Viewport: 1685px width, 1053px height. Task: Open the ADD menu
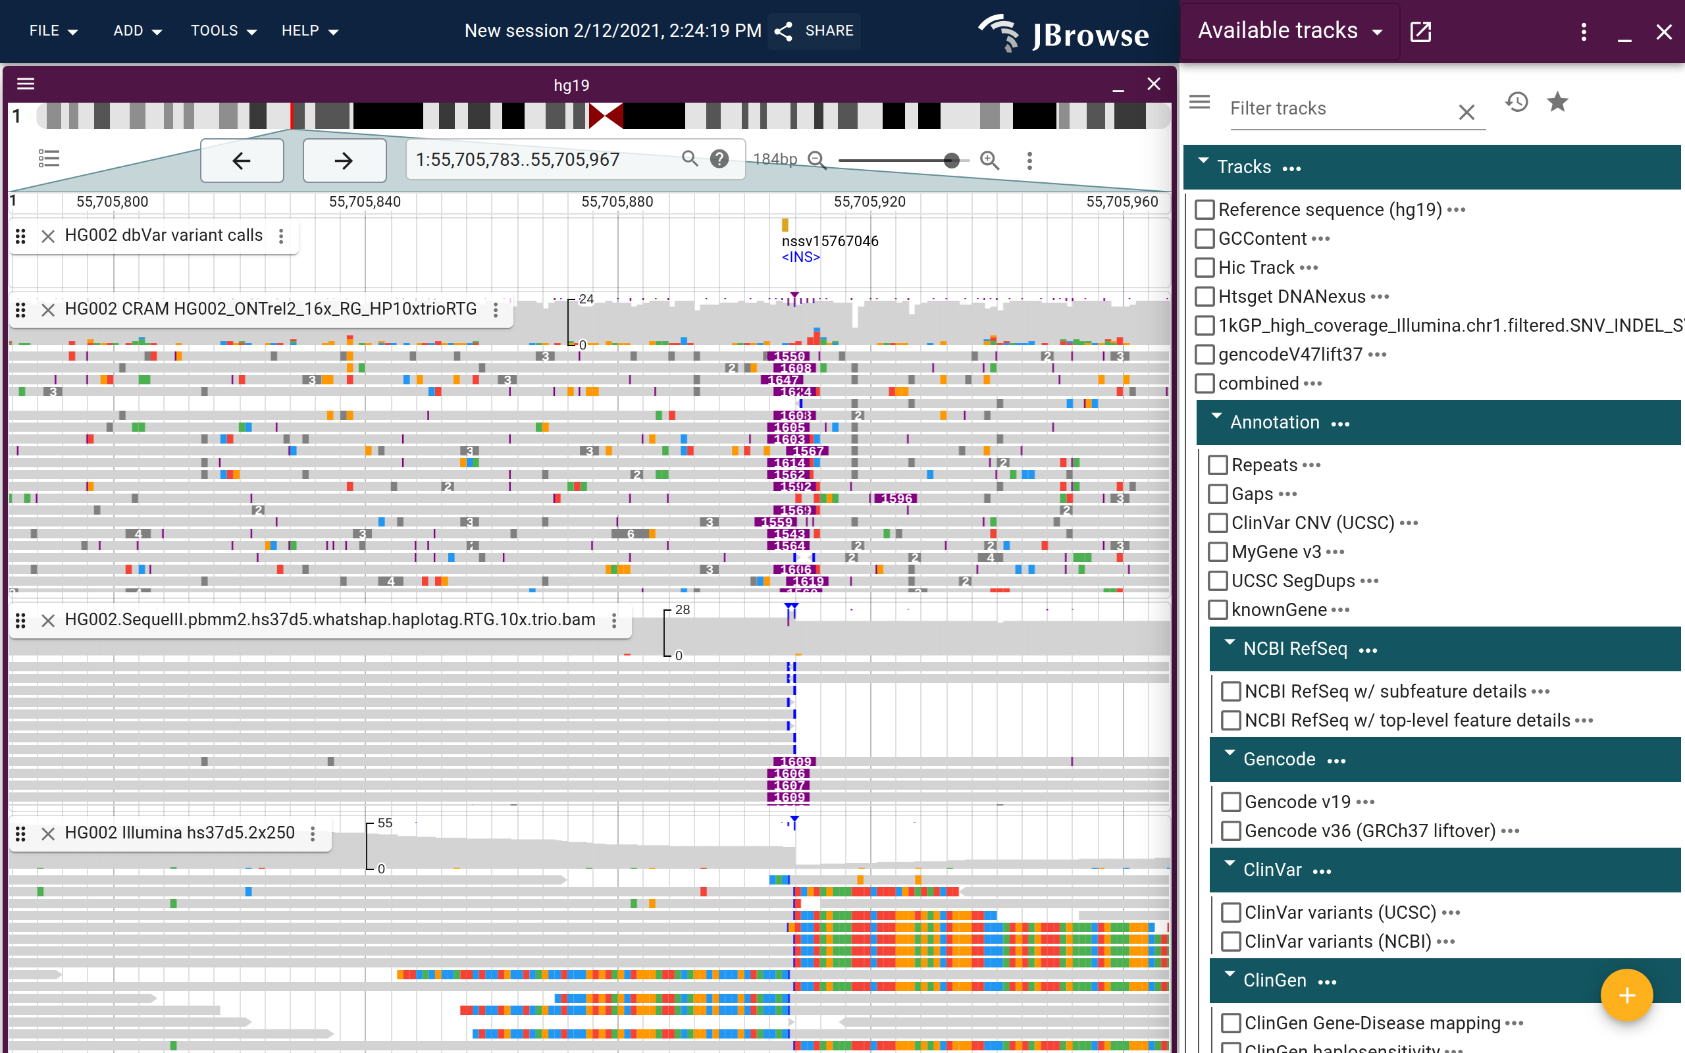click(x=137, y=31)
